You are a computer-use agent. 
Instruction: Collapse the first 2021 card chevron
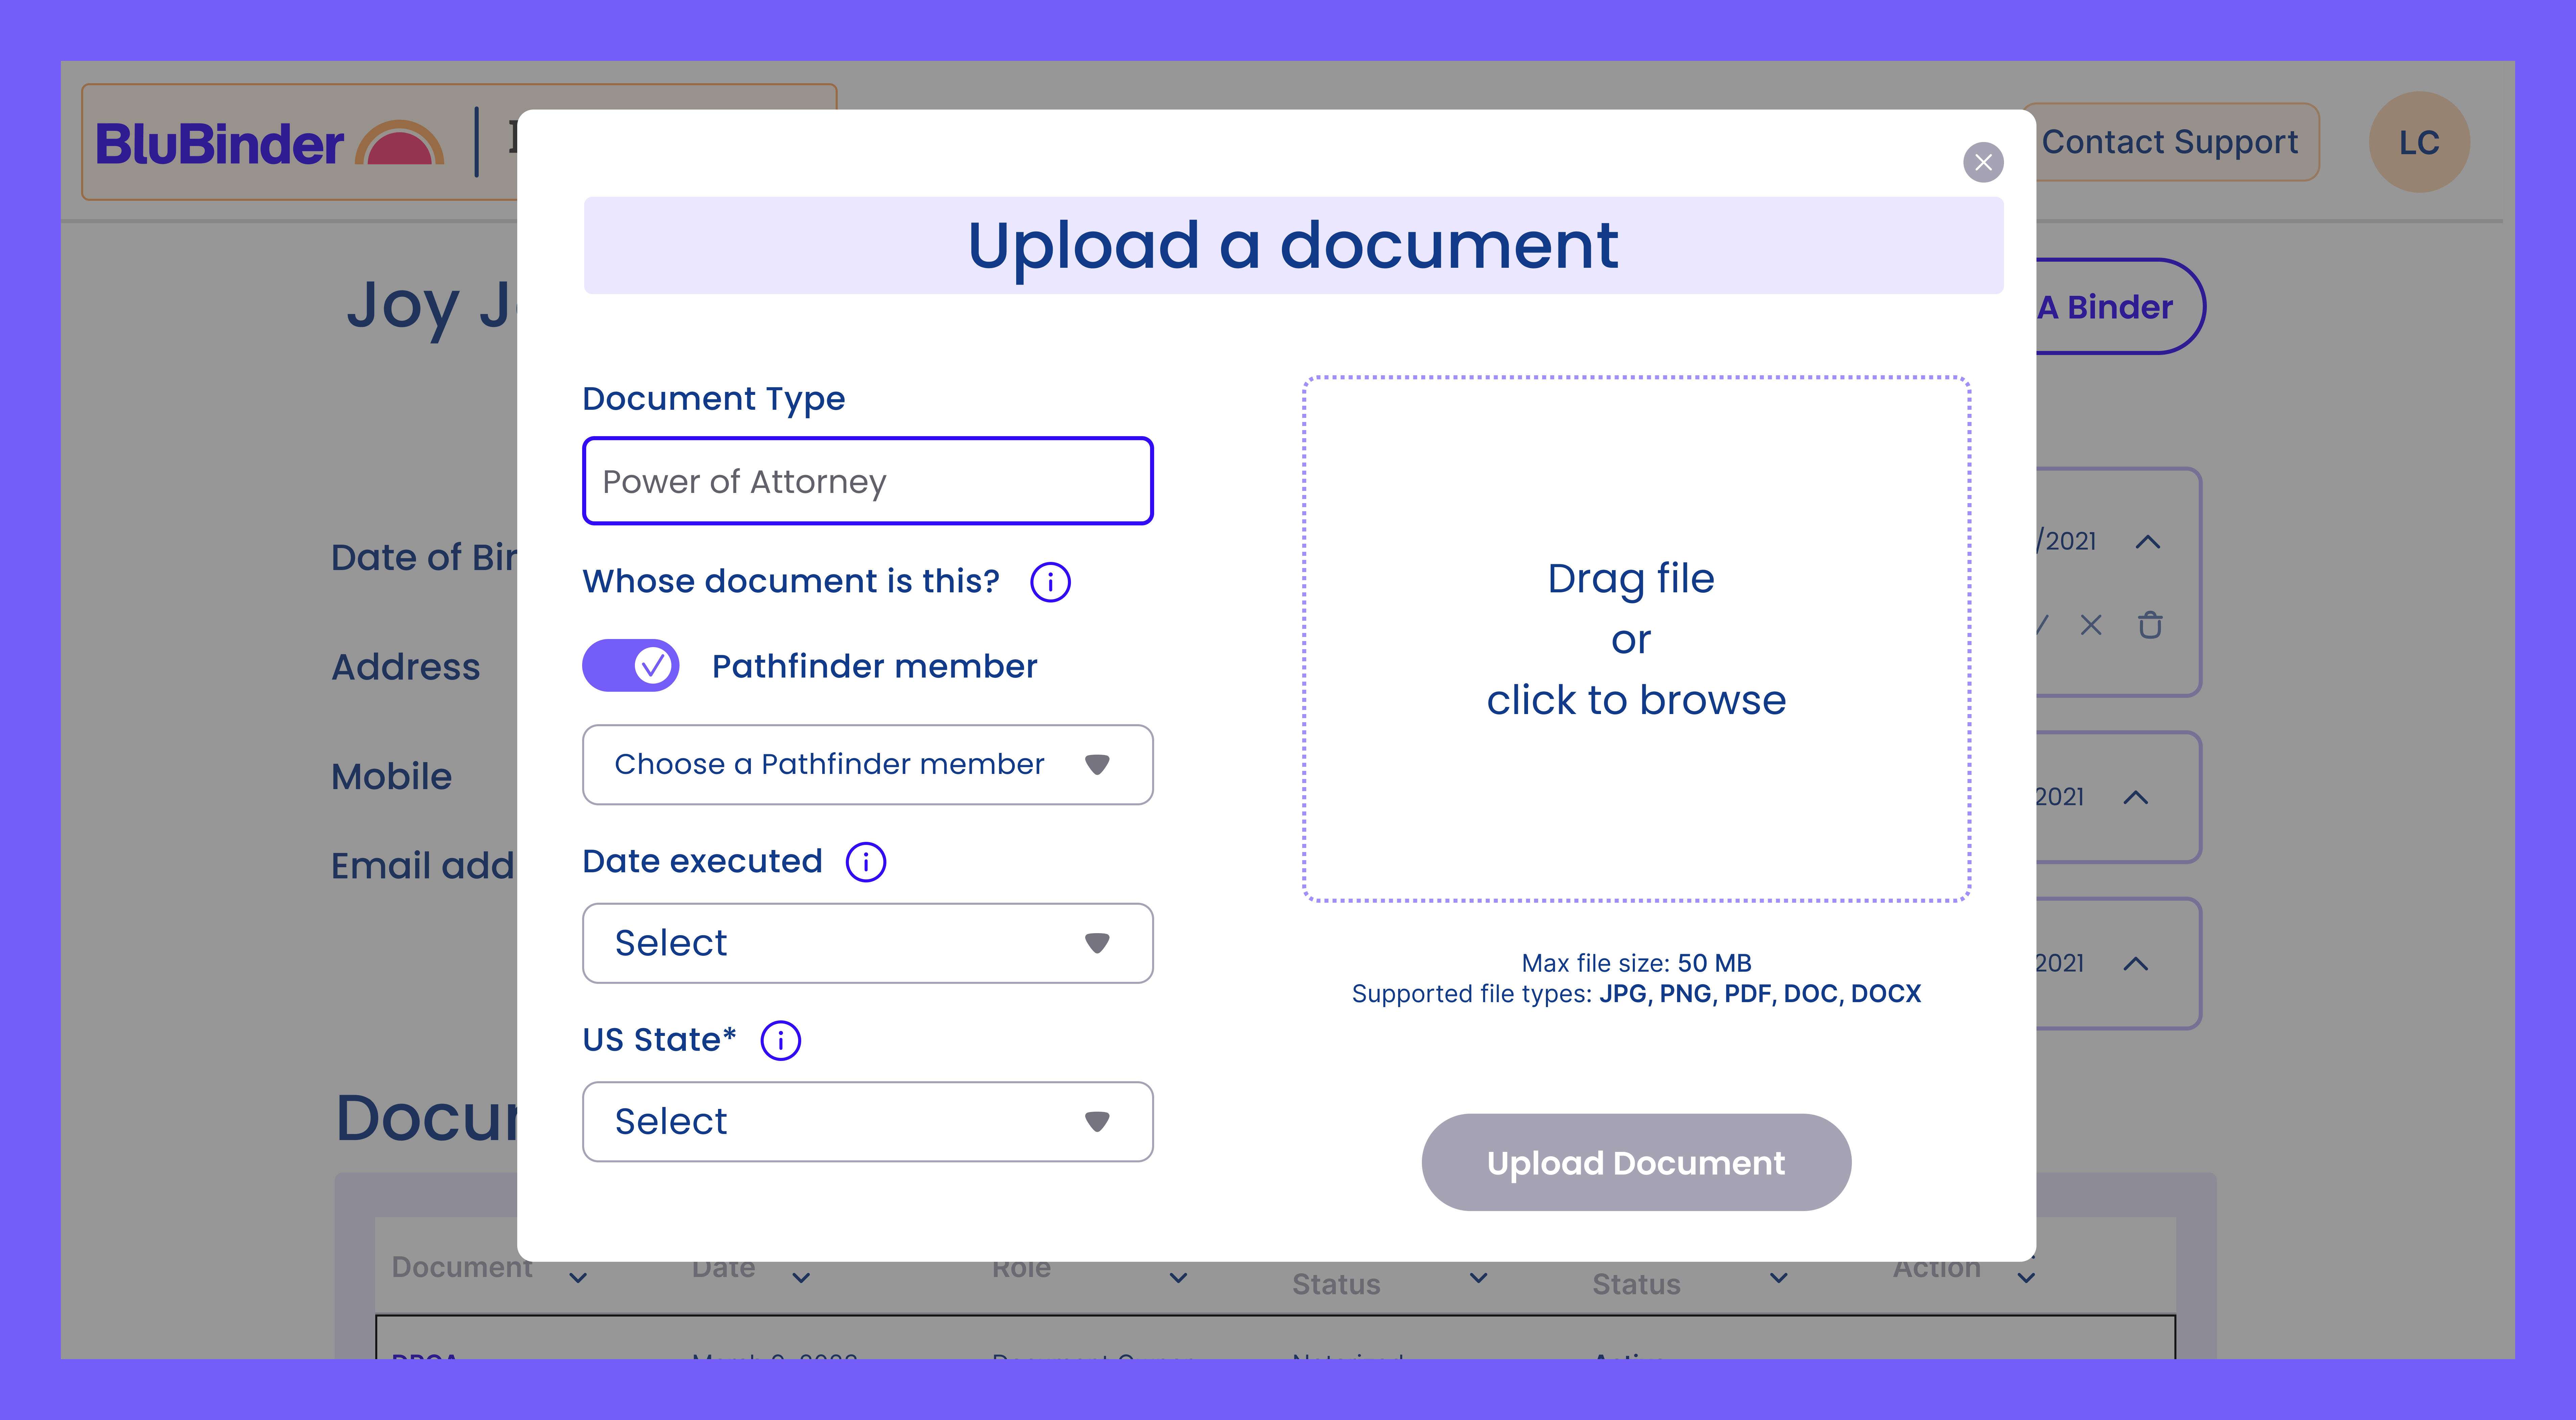click(x=2148, y=542)
